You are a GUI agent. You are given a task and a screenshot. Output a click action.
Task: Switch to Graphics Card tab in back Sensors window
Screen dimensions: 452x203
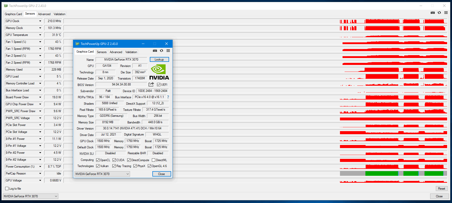pos(13,14)
